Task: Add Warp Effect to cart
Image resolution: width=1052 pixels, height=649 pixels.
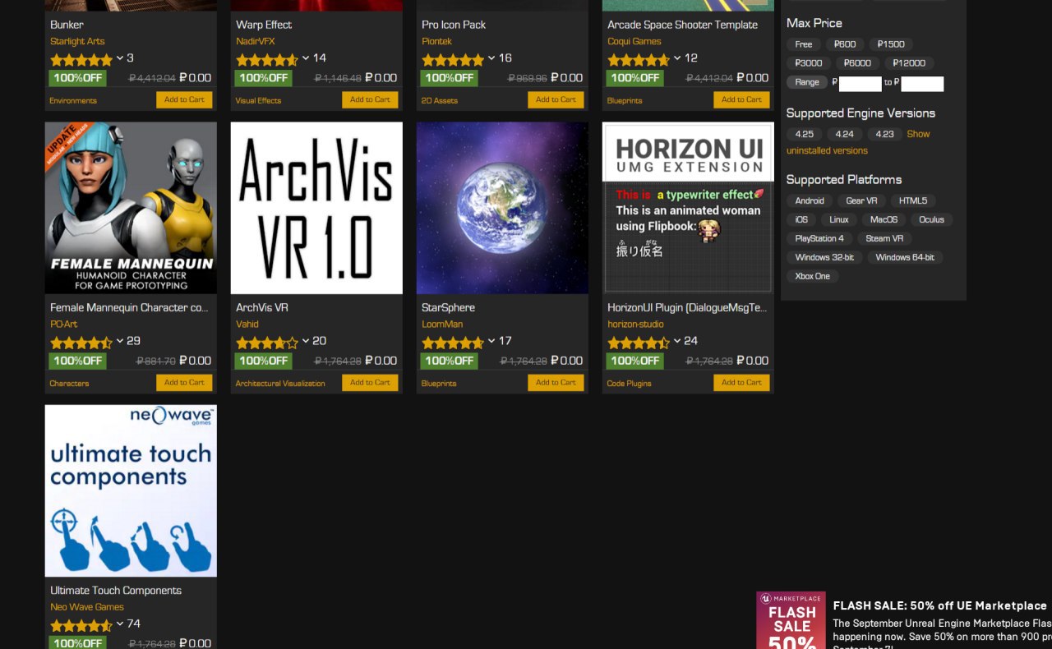Action: coord(370,99)
